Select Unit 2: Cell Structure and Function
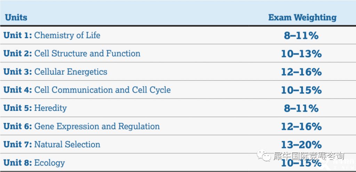This screenshot has height=172, width=356. (x=72, y=54)
